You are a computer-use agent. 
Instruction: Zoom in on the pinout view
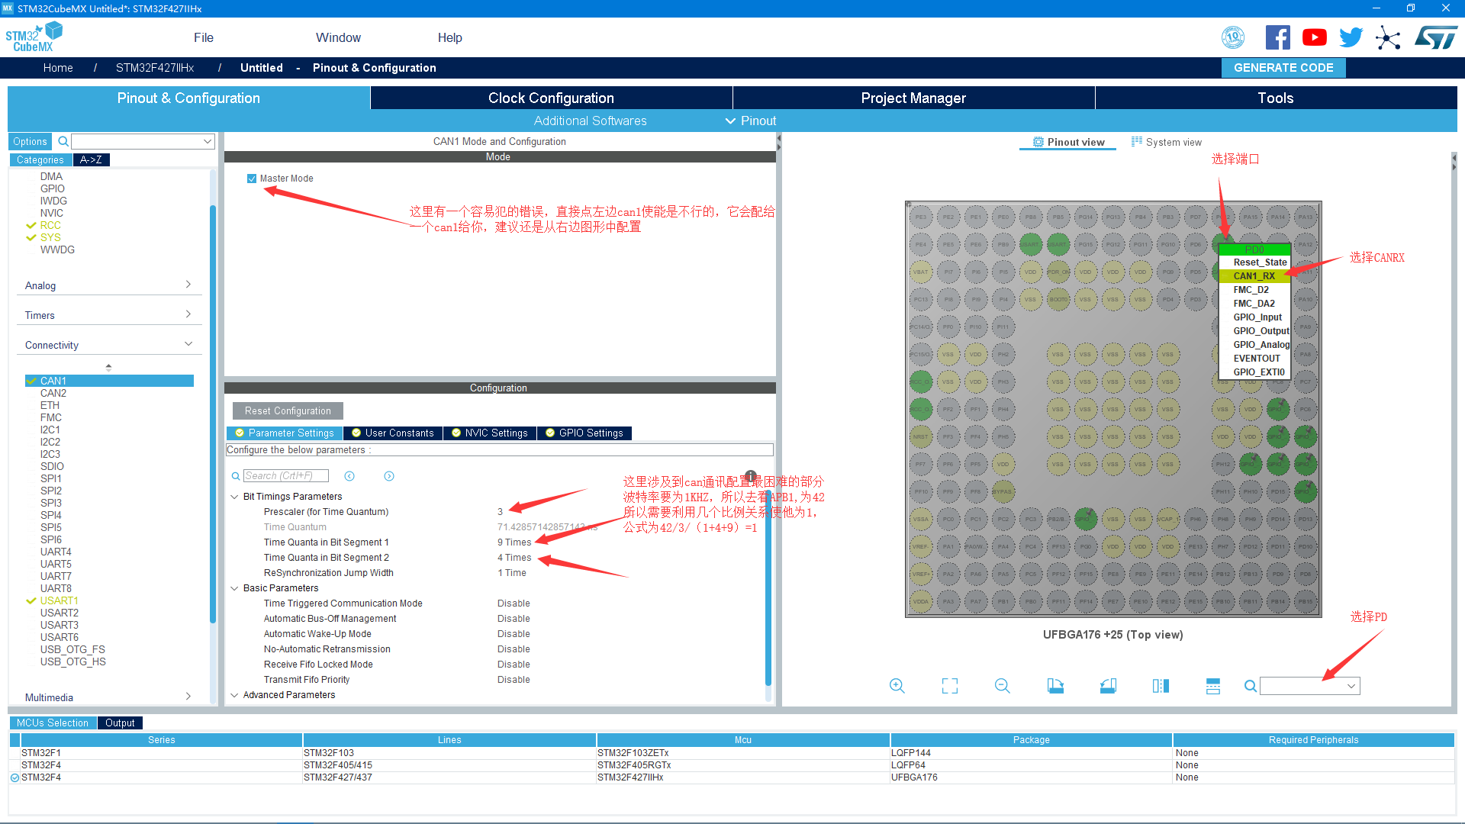tap(897, 686)
